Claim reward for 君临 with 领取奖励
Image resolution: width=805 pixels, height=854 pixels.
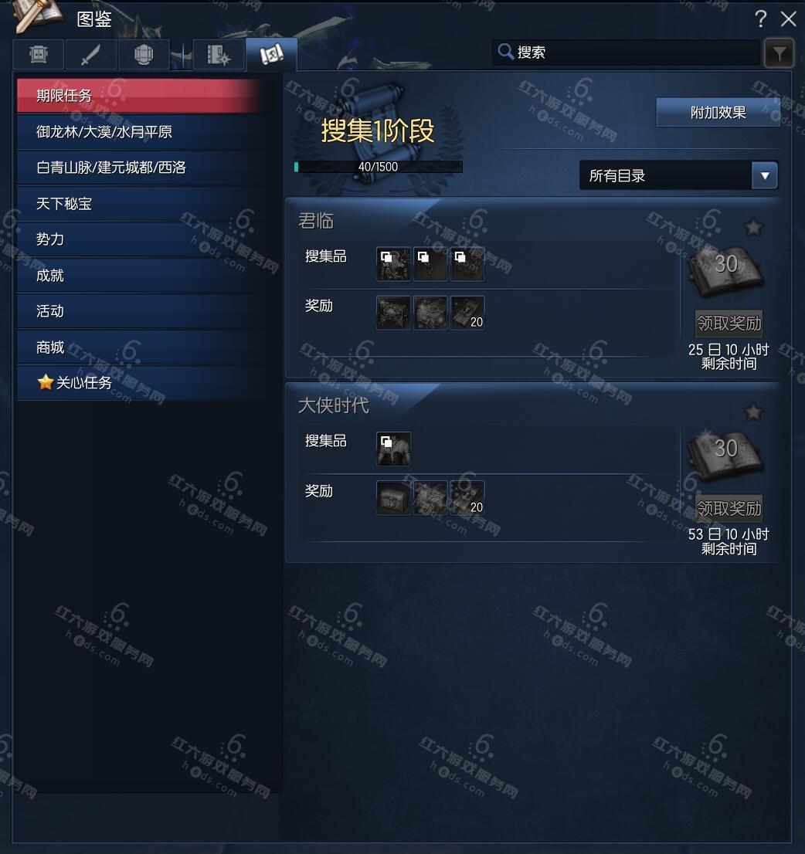pyautogui.click(x=729, y=324)
